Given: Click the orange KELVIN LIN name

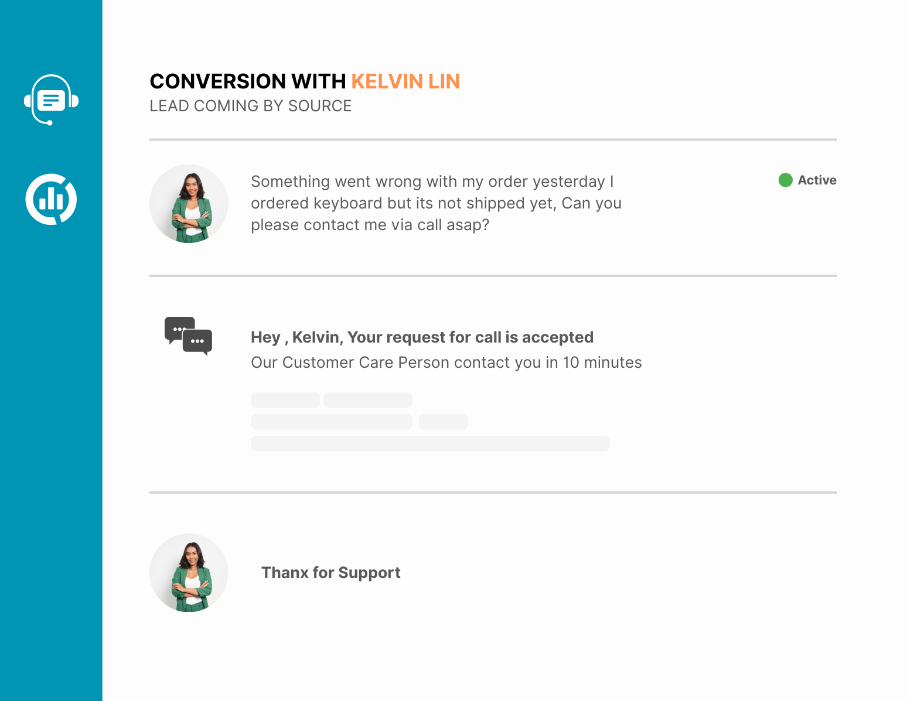Looking at the screenshot, I should pos(405,81).
